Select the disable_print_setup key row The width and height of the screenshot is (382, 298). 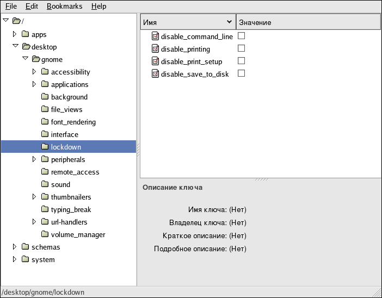click(192, 61)
